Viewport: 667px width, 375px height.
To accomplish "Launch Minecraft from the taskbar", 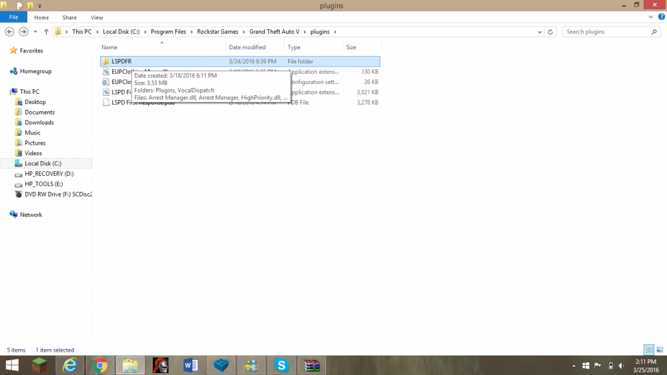I will coord(39,365).
